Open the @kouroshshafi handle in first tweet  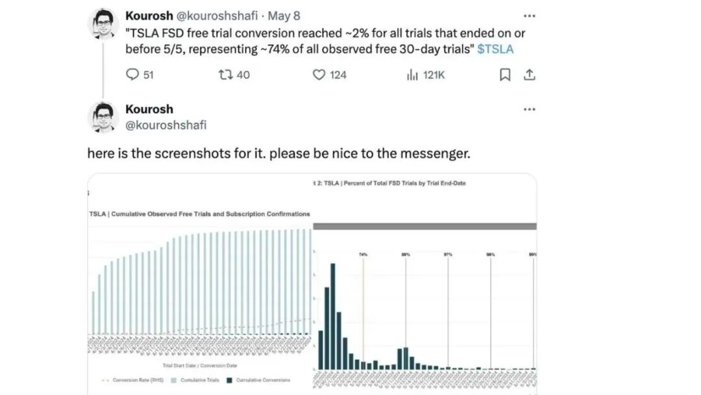pyautogui.click(x=217, y=16)
